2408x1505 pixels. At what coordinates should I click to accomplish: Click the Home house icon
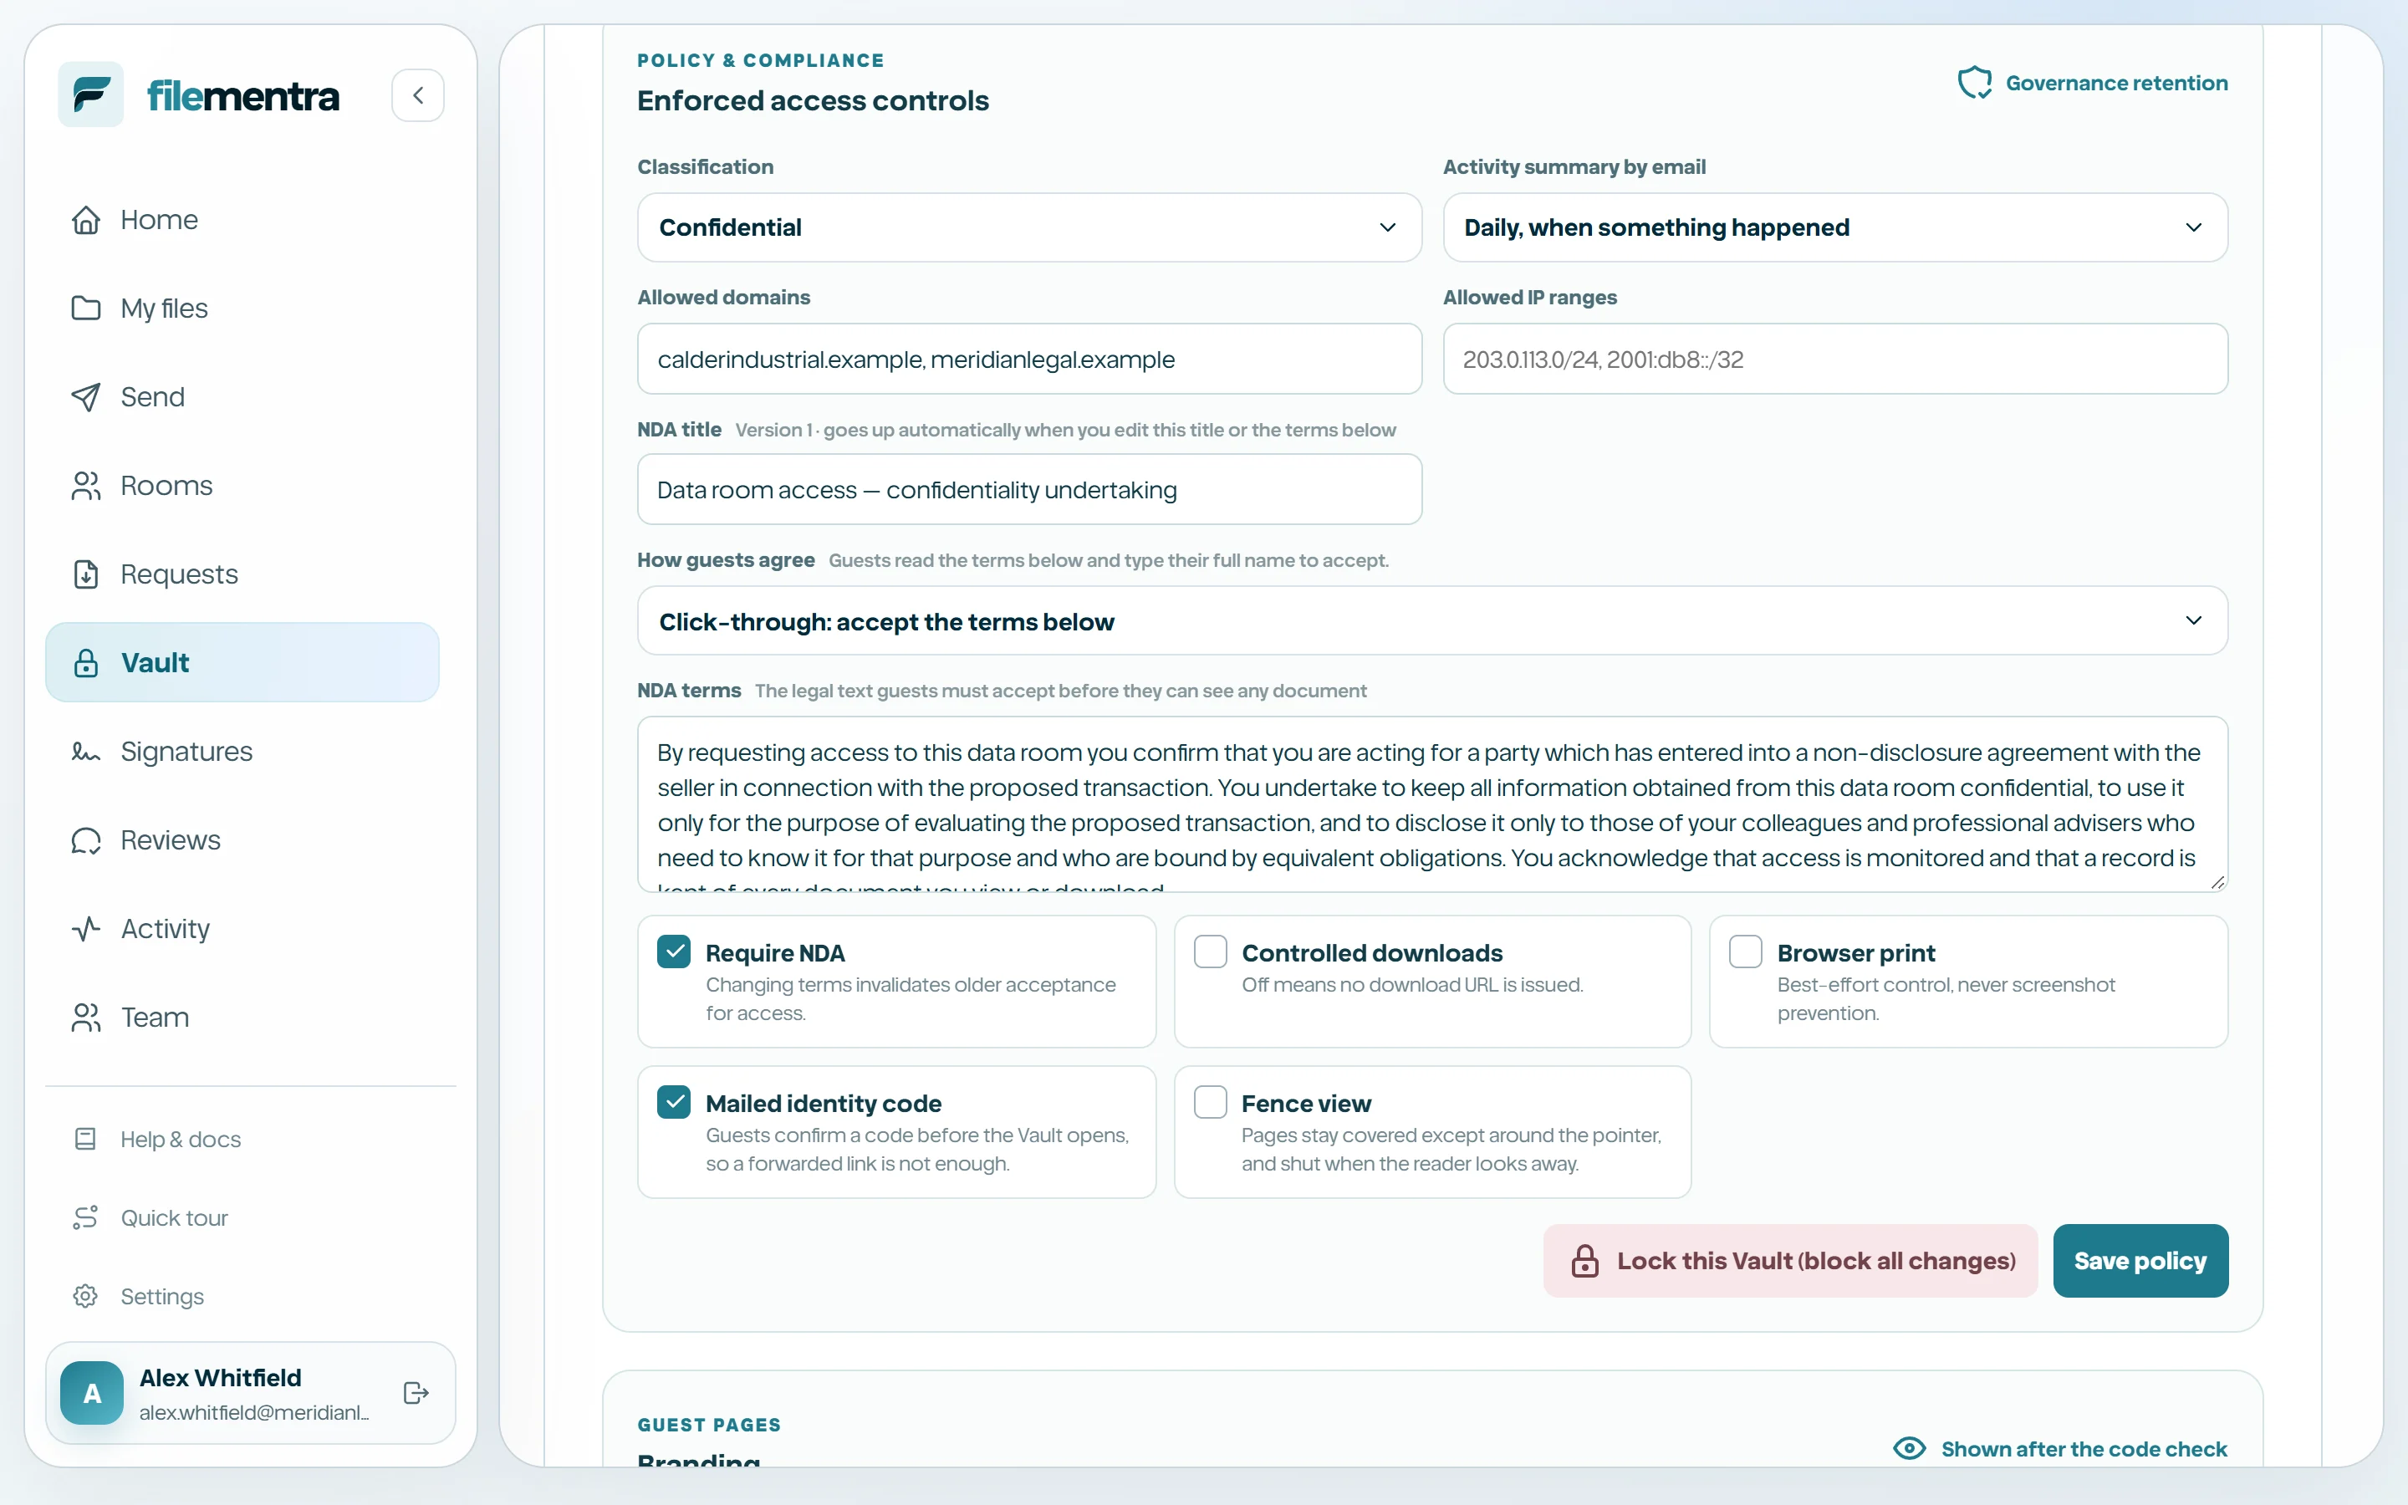(85, 220)
